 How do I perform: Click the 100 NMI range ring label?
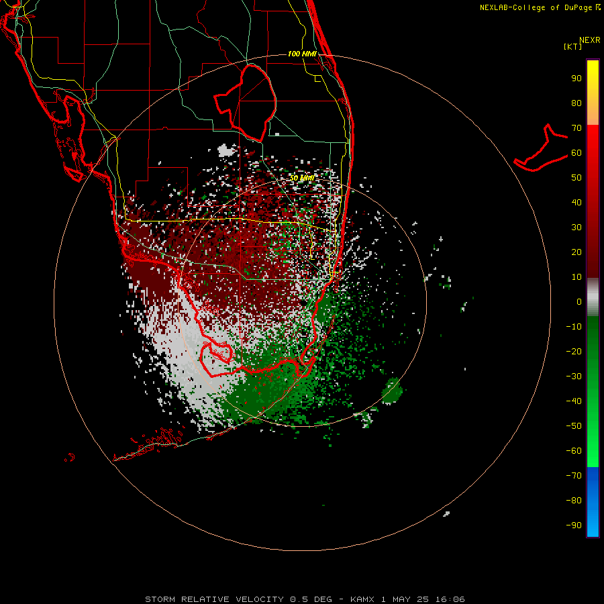point(303,54)
